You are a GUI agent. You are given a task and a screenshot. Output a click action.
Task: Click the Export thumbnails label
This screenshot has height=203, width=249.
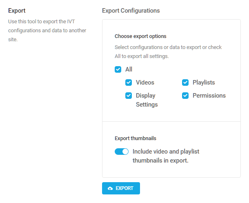point(136,138)
